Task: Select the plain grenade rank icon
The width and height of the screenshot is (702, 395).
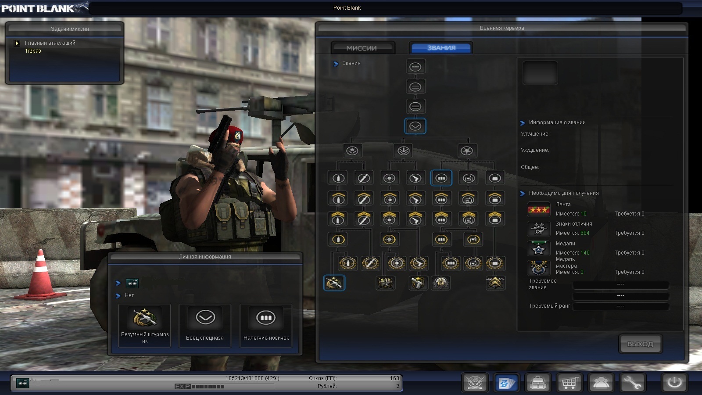Action: 337,178
